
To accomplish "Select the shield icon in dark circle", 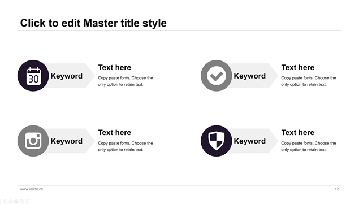I will [x=217, y=141].
